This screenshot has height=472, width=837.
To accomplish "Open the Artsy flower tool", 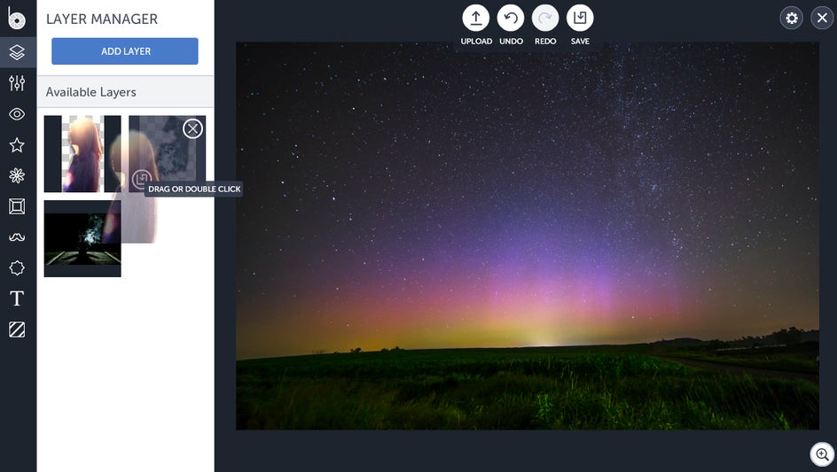I will click(x=17, y=175).
